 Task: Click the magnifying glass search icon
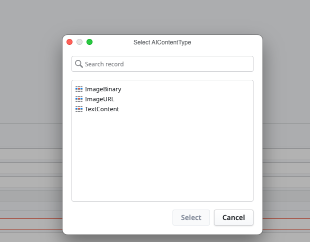(78, 64)
